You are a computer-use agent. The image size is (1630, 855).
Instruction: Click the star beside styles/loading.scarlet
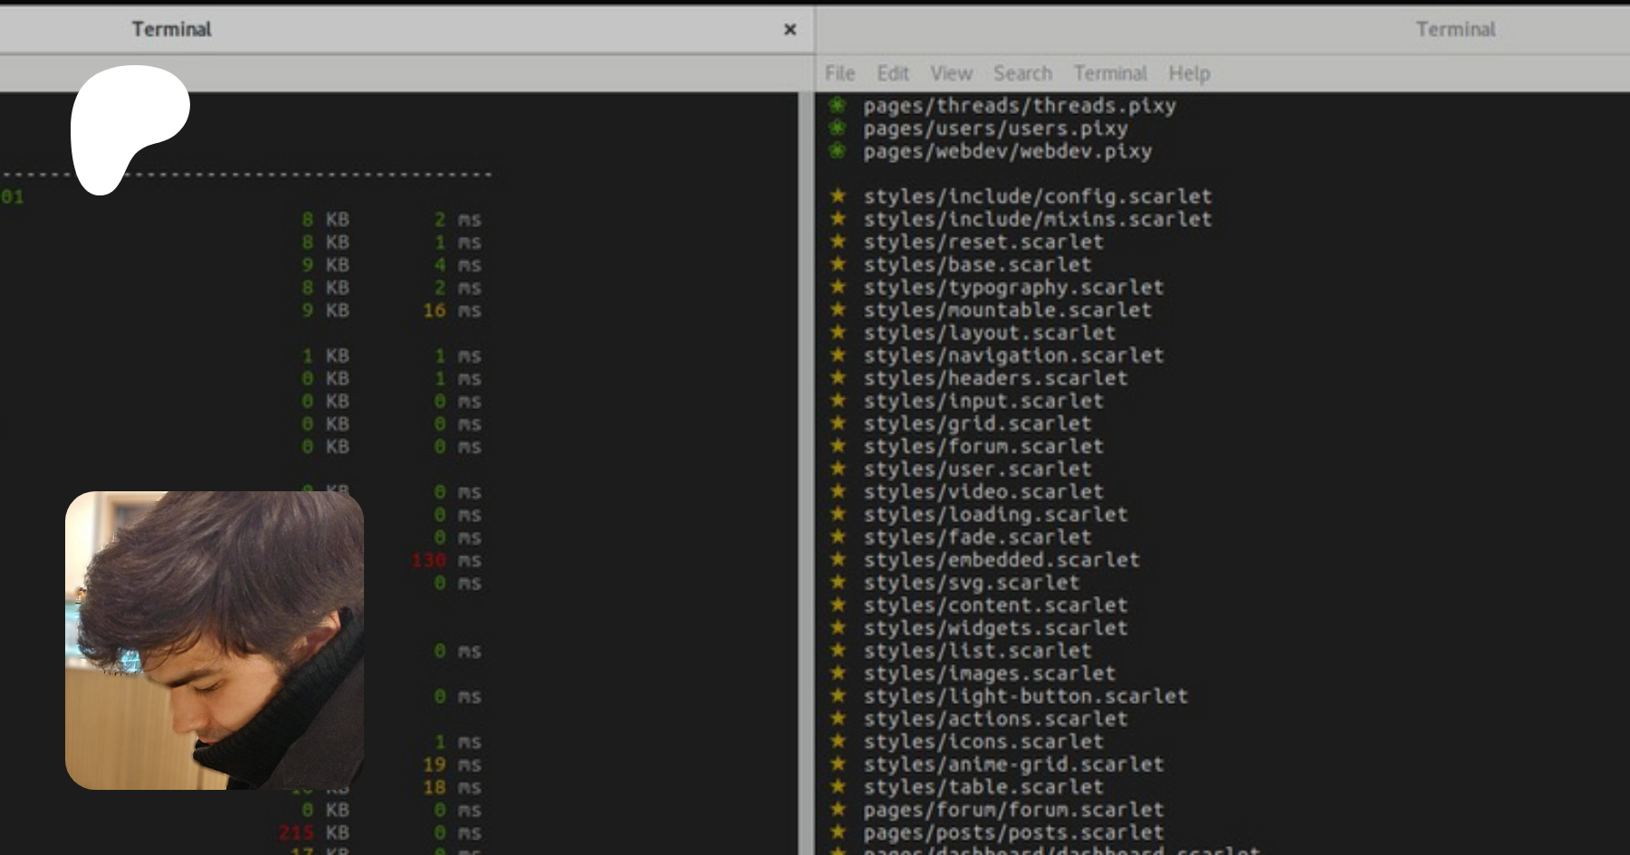click(x=839, y=514)
